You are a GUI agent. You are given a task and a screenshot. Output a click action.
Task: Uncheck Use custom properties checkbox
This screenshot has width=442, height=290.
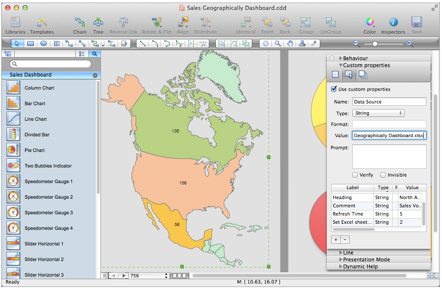tap(334, 89)
